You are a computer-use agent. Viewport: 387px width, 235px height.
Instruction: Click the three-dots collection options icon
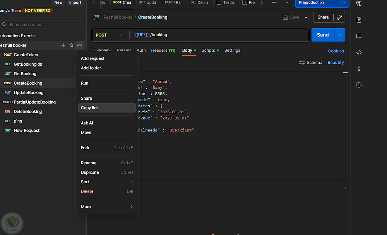pyautogui.click(x=79, y=46)
